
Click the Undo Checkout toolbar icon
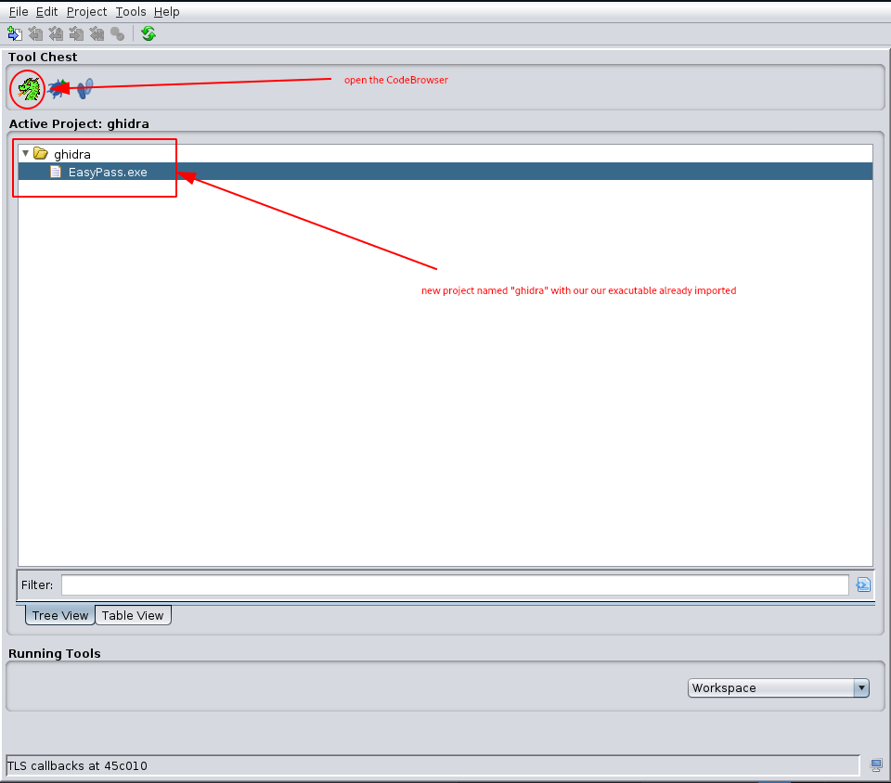click(x=97, y=34)
